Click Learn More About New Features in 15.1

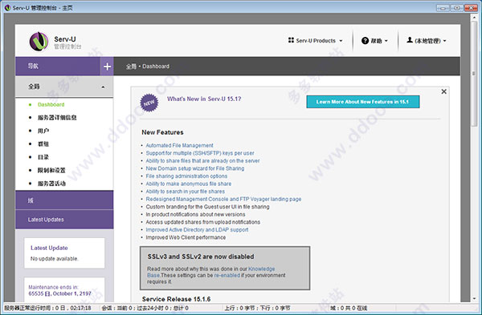363,102
